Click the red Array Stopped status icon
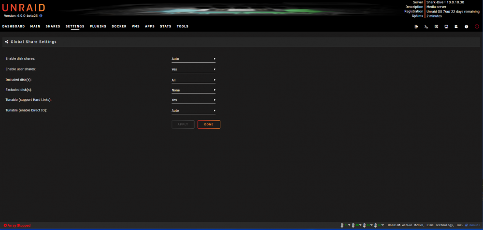 tap(5, 225)
